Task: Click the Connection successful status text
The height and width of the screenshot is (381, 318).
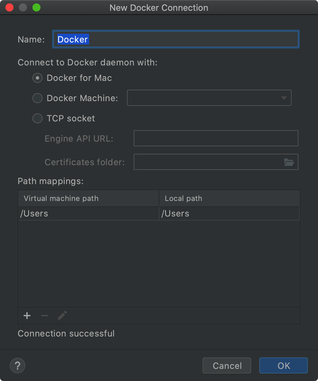Action: (x=66, y=333)
